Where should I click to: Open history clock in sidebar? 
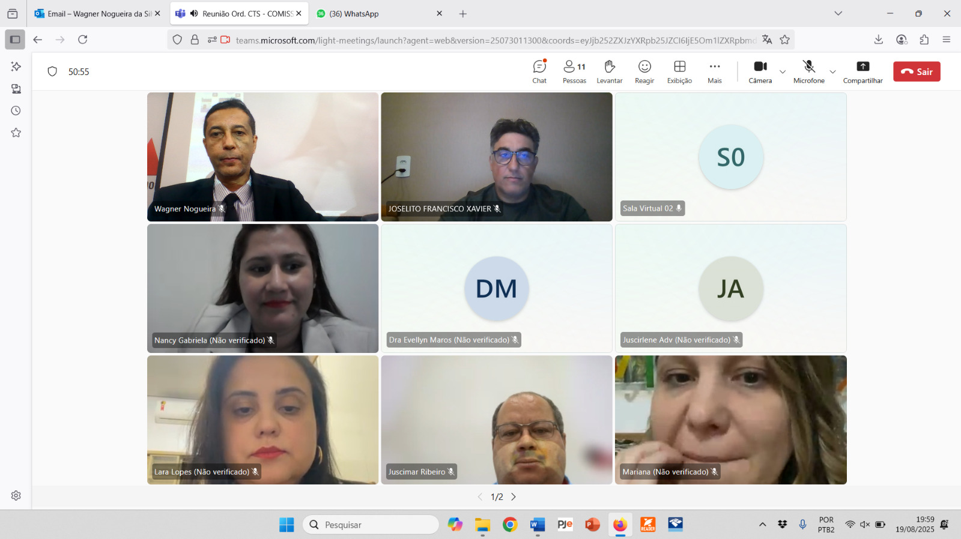[16, 110]
